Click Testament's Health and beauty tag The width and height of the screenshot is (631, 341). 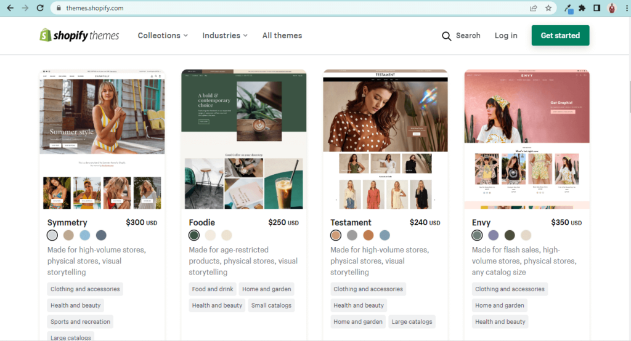[x=359, y=306]
